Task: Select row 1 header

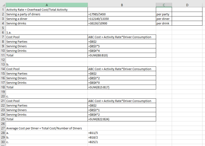Action: pos(3,10)
